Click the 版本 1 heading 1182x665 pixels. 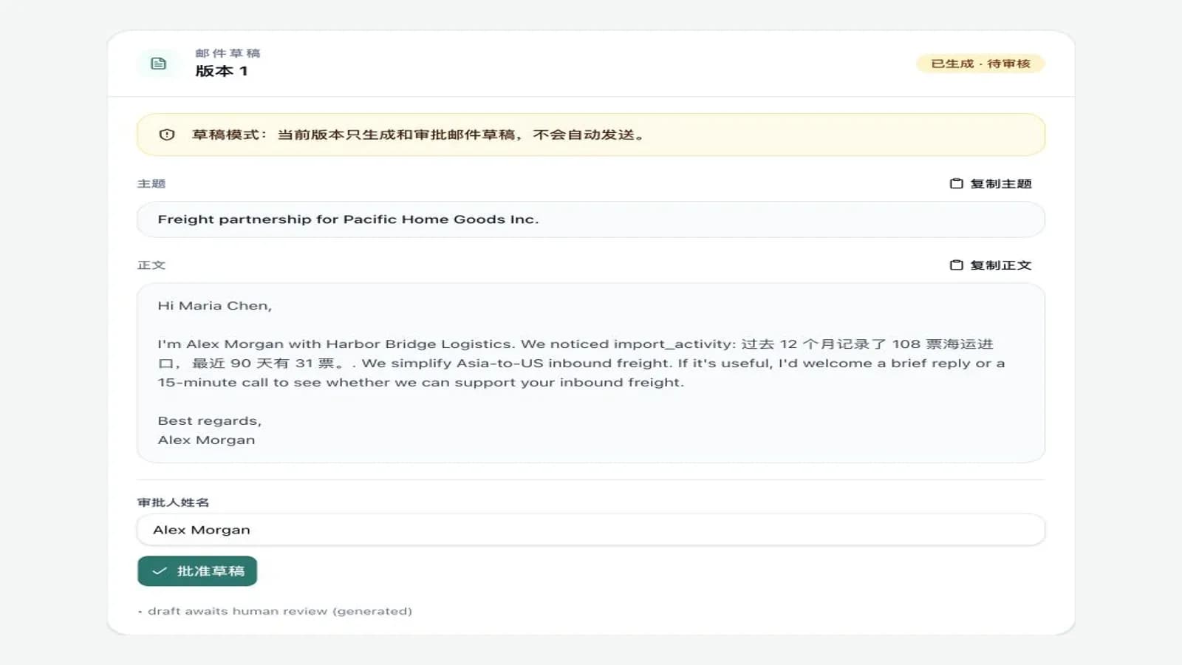(x=222, y=71)
